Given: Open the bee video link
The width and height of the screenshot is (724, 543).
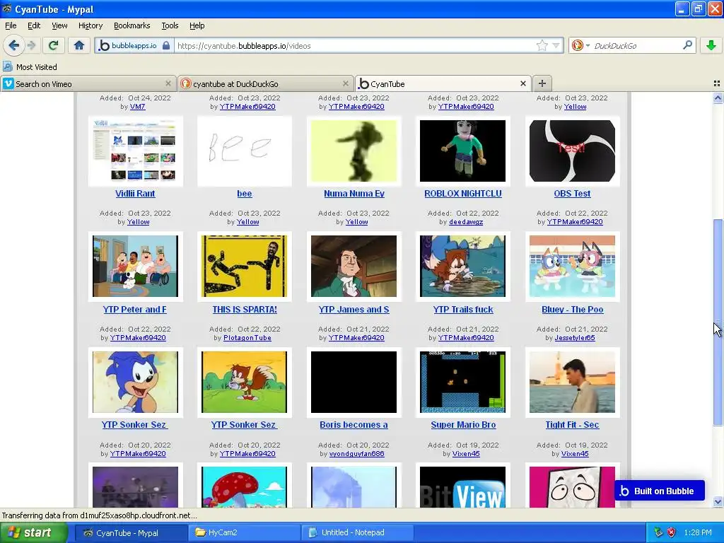Looking at the screenshot, I should (244, 194).
